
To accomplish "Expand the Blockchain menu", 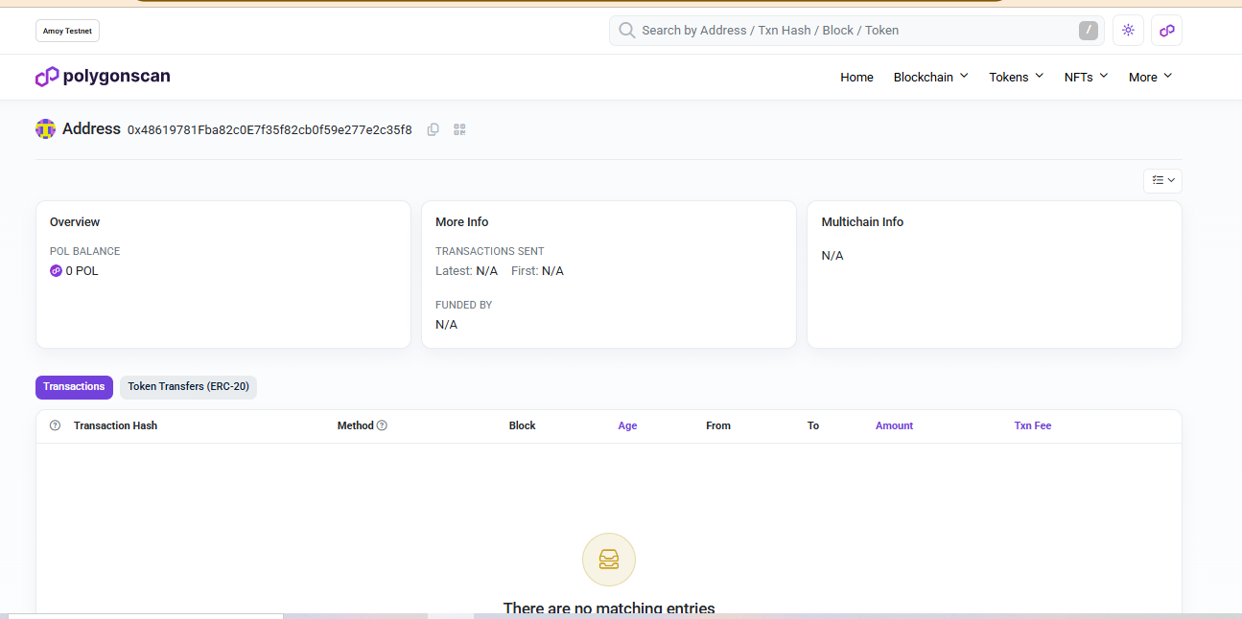I will [930, 77].
